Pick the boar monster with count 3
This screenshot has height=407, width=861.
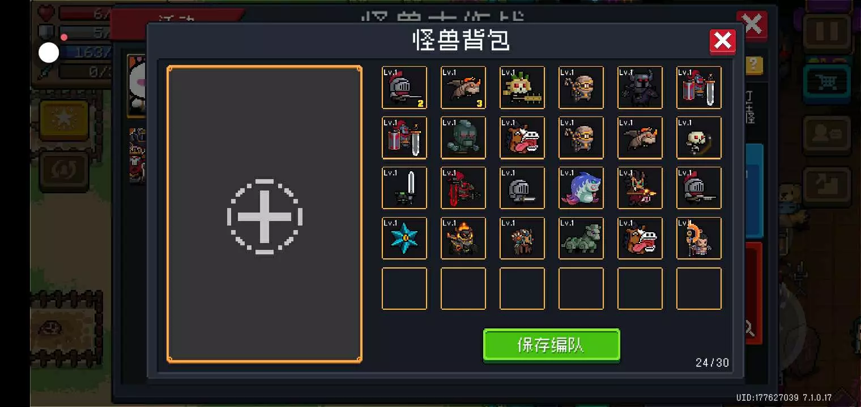(463, 88)
